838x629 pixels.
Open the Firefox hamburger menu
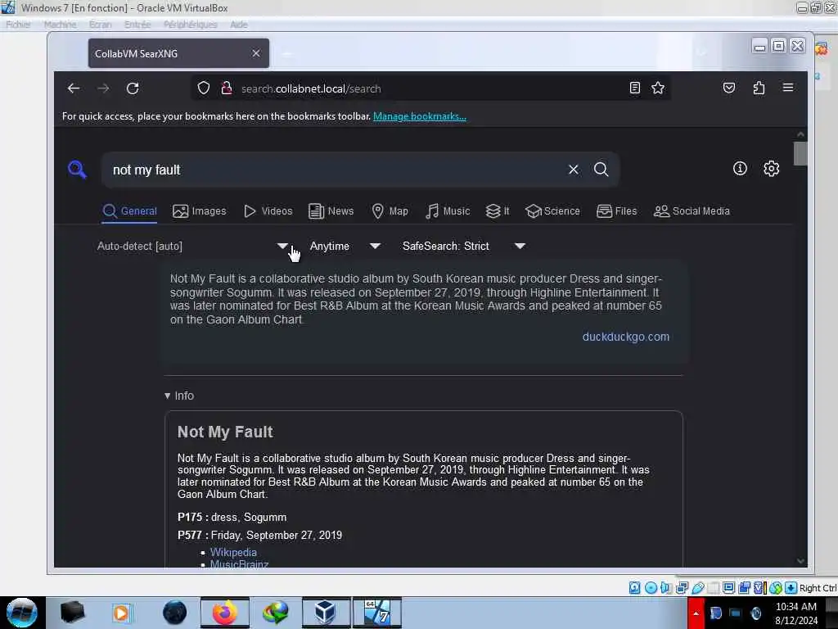pos(788,88)
